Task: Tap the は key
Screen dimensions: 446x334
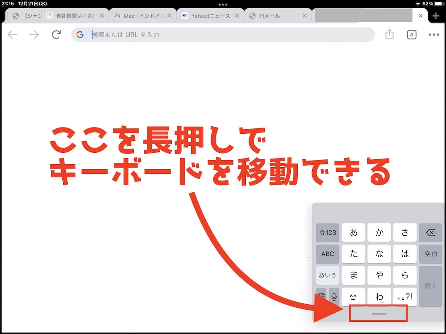Action: coord(405,254)
